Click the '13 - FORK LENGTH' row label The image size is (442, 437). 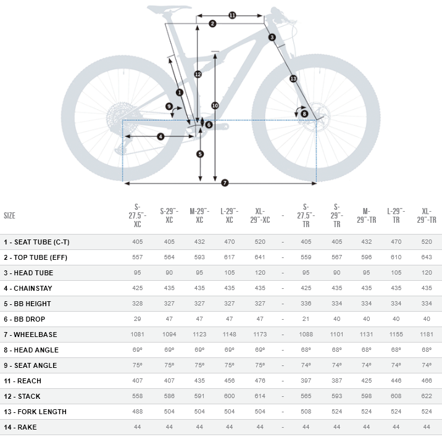point(35,412)
